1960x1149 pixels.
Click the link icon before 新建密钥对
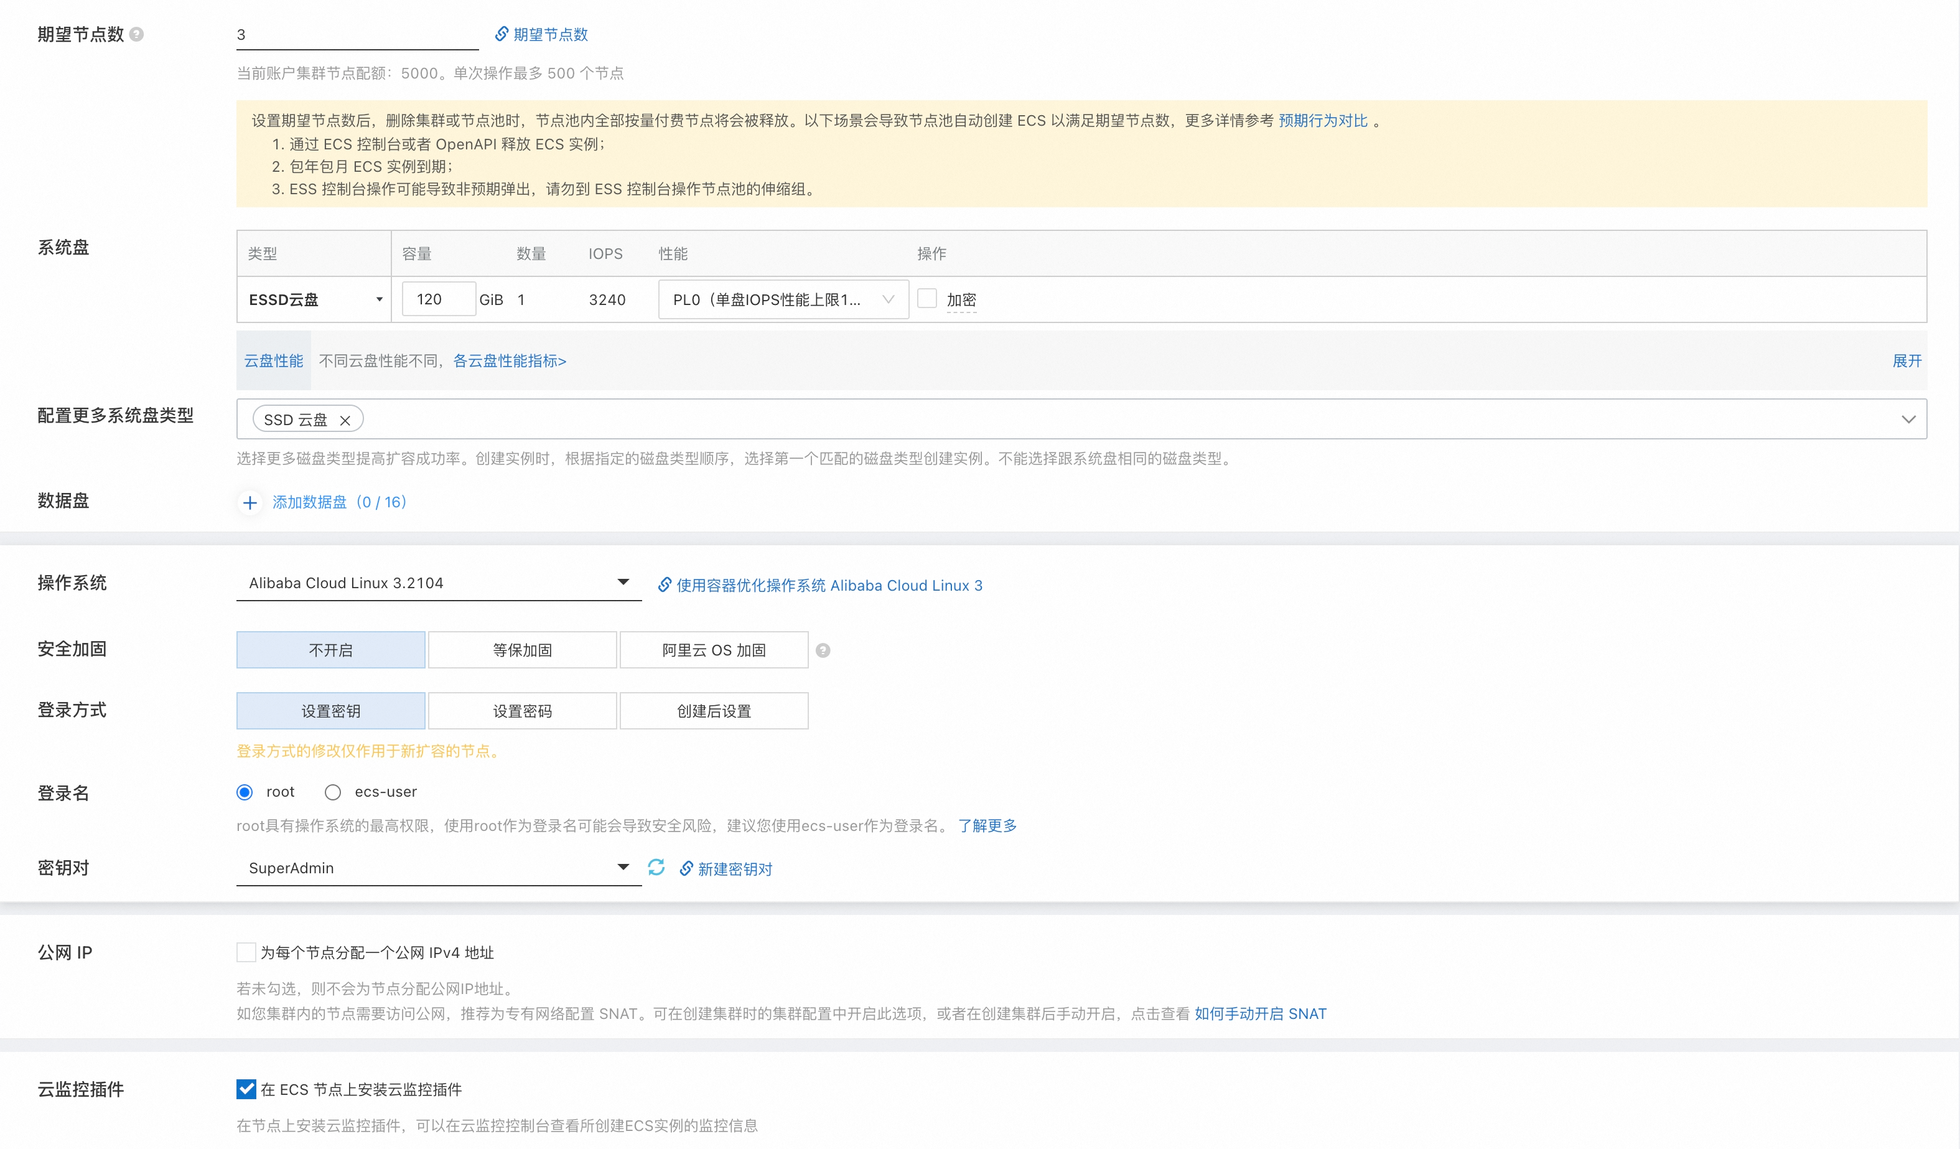tap(686, 868)
